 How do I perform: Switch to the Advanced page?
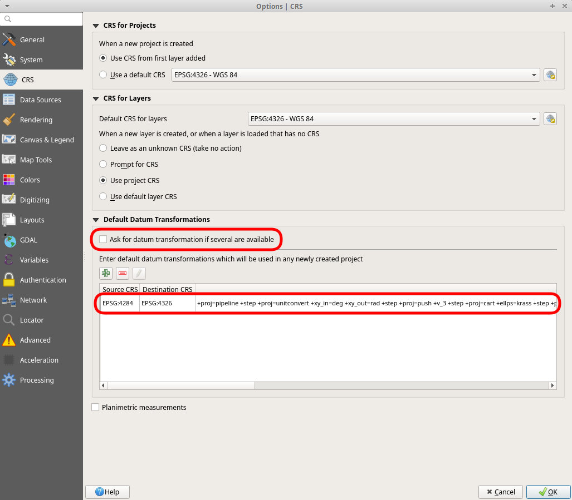[41, 340]
